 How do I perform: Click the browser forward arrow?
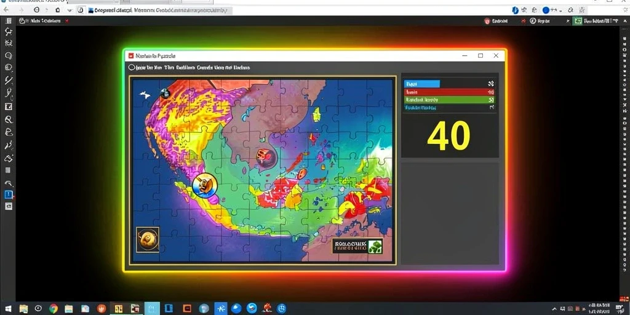[x=20, y=10]
